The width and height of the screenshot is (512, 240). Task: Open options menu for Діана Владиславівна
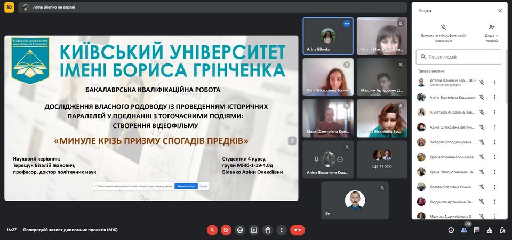click(494, 172)
